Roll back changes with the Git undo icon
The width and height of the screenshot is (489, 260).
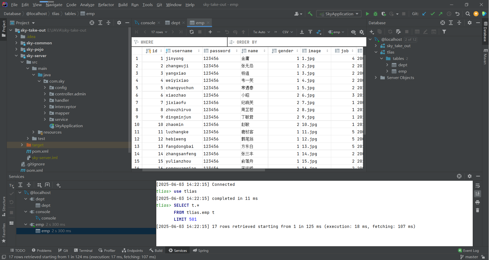(x=457, y=14)
